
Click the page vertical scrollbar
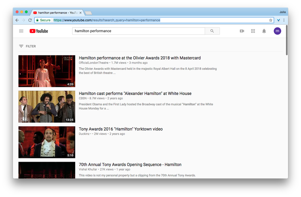[287, 40]
